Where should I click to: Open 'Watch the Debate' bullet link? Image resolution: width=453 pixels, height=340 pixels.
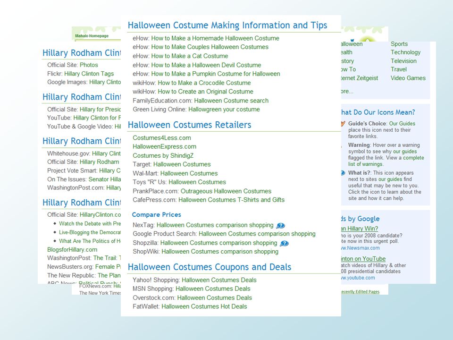(90, 223)
